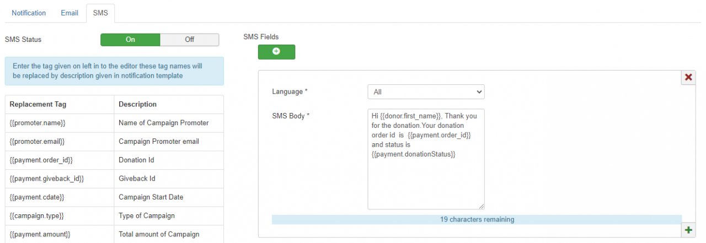Click the blue tag instructions info box
This screenshot has height=243, width=706.
point(114,71)
